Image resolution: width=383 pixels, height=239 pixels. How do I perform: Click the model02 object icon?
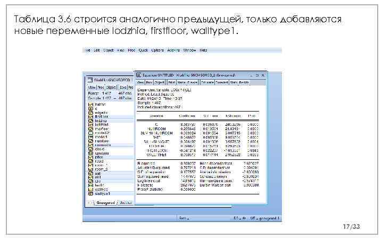click(x=90, y=133)
